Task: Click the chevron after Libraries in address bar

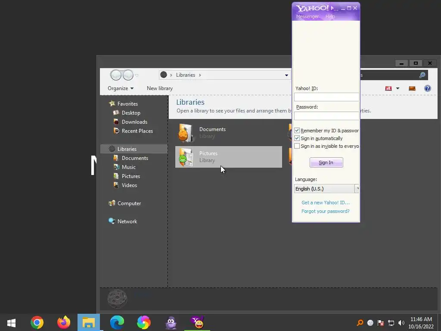Action: (x=200, y=75)
